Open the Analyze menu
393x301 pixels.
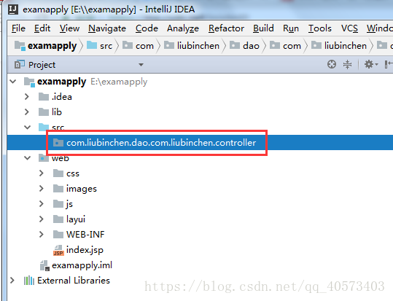click(183, 28)
